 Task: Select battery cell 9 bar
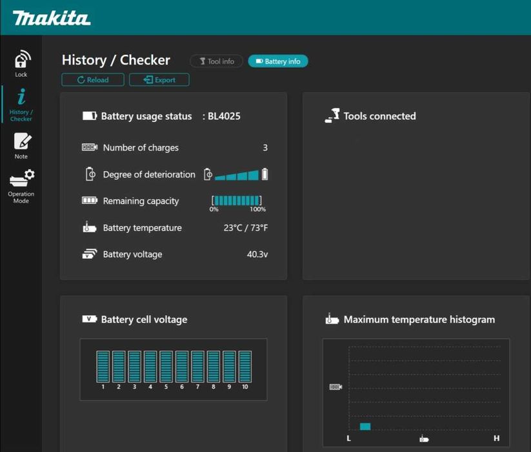(x=229, y=367)
